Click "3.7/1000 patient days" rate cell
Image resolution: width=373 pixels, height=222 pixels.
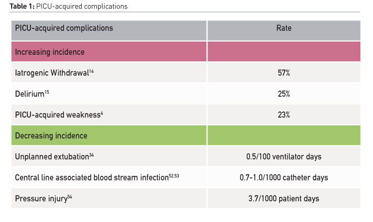click(x=284, y=199)
